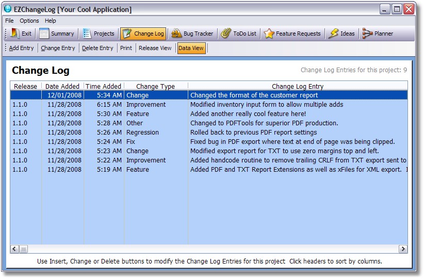Select 'Changed the format of the customer report'
Image resolution: width=424 pixels, height=279 pixels.
point(254,95)
